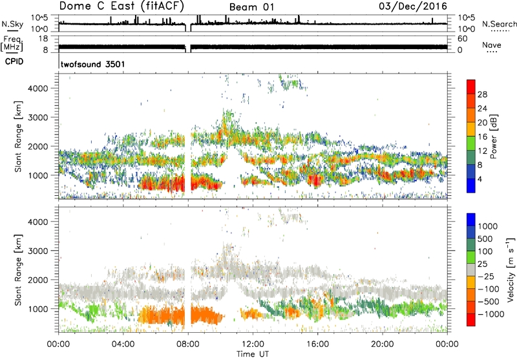Click the 'Slant Range [km]' label of power panel

tap(18, 136)
